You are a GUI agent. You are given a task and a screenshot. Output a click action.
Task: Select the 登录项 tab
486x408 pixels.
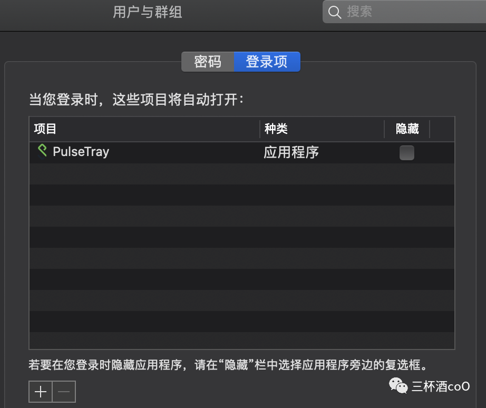coord(267,62)
